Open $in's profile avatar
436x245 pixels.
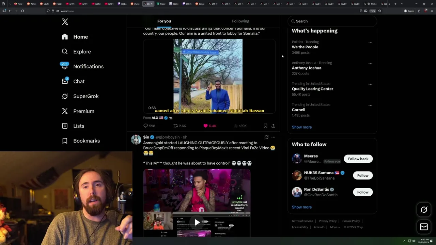[136, 140]
